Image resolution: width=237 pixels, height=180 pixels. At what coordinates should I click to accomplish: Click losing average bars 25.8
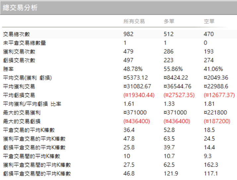click(129, 147)
